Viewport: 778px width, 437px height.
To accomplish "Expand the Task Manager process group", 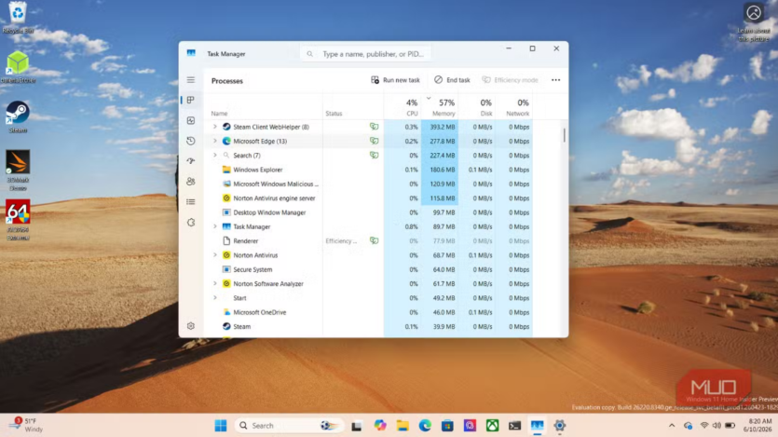I will [215, 226].
